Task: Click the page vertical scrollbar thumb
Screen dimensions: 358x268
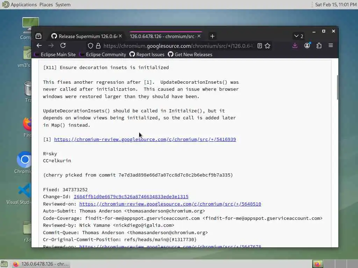Action: coord(337,87)
